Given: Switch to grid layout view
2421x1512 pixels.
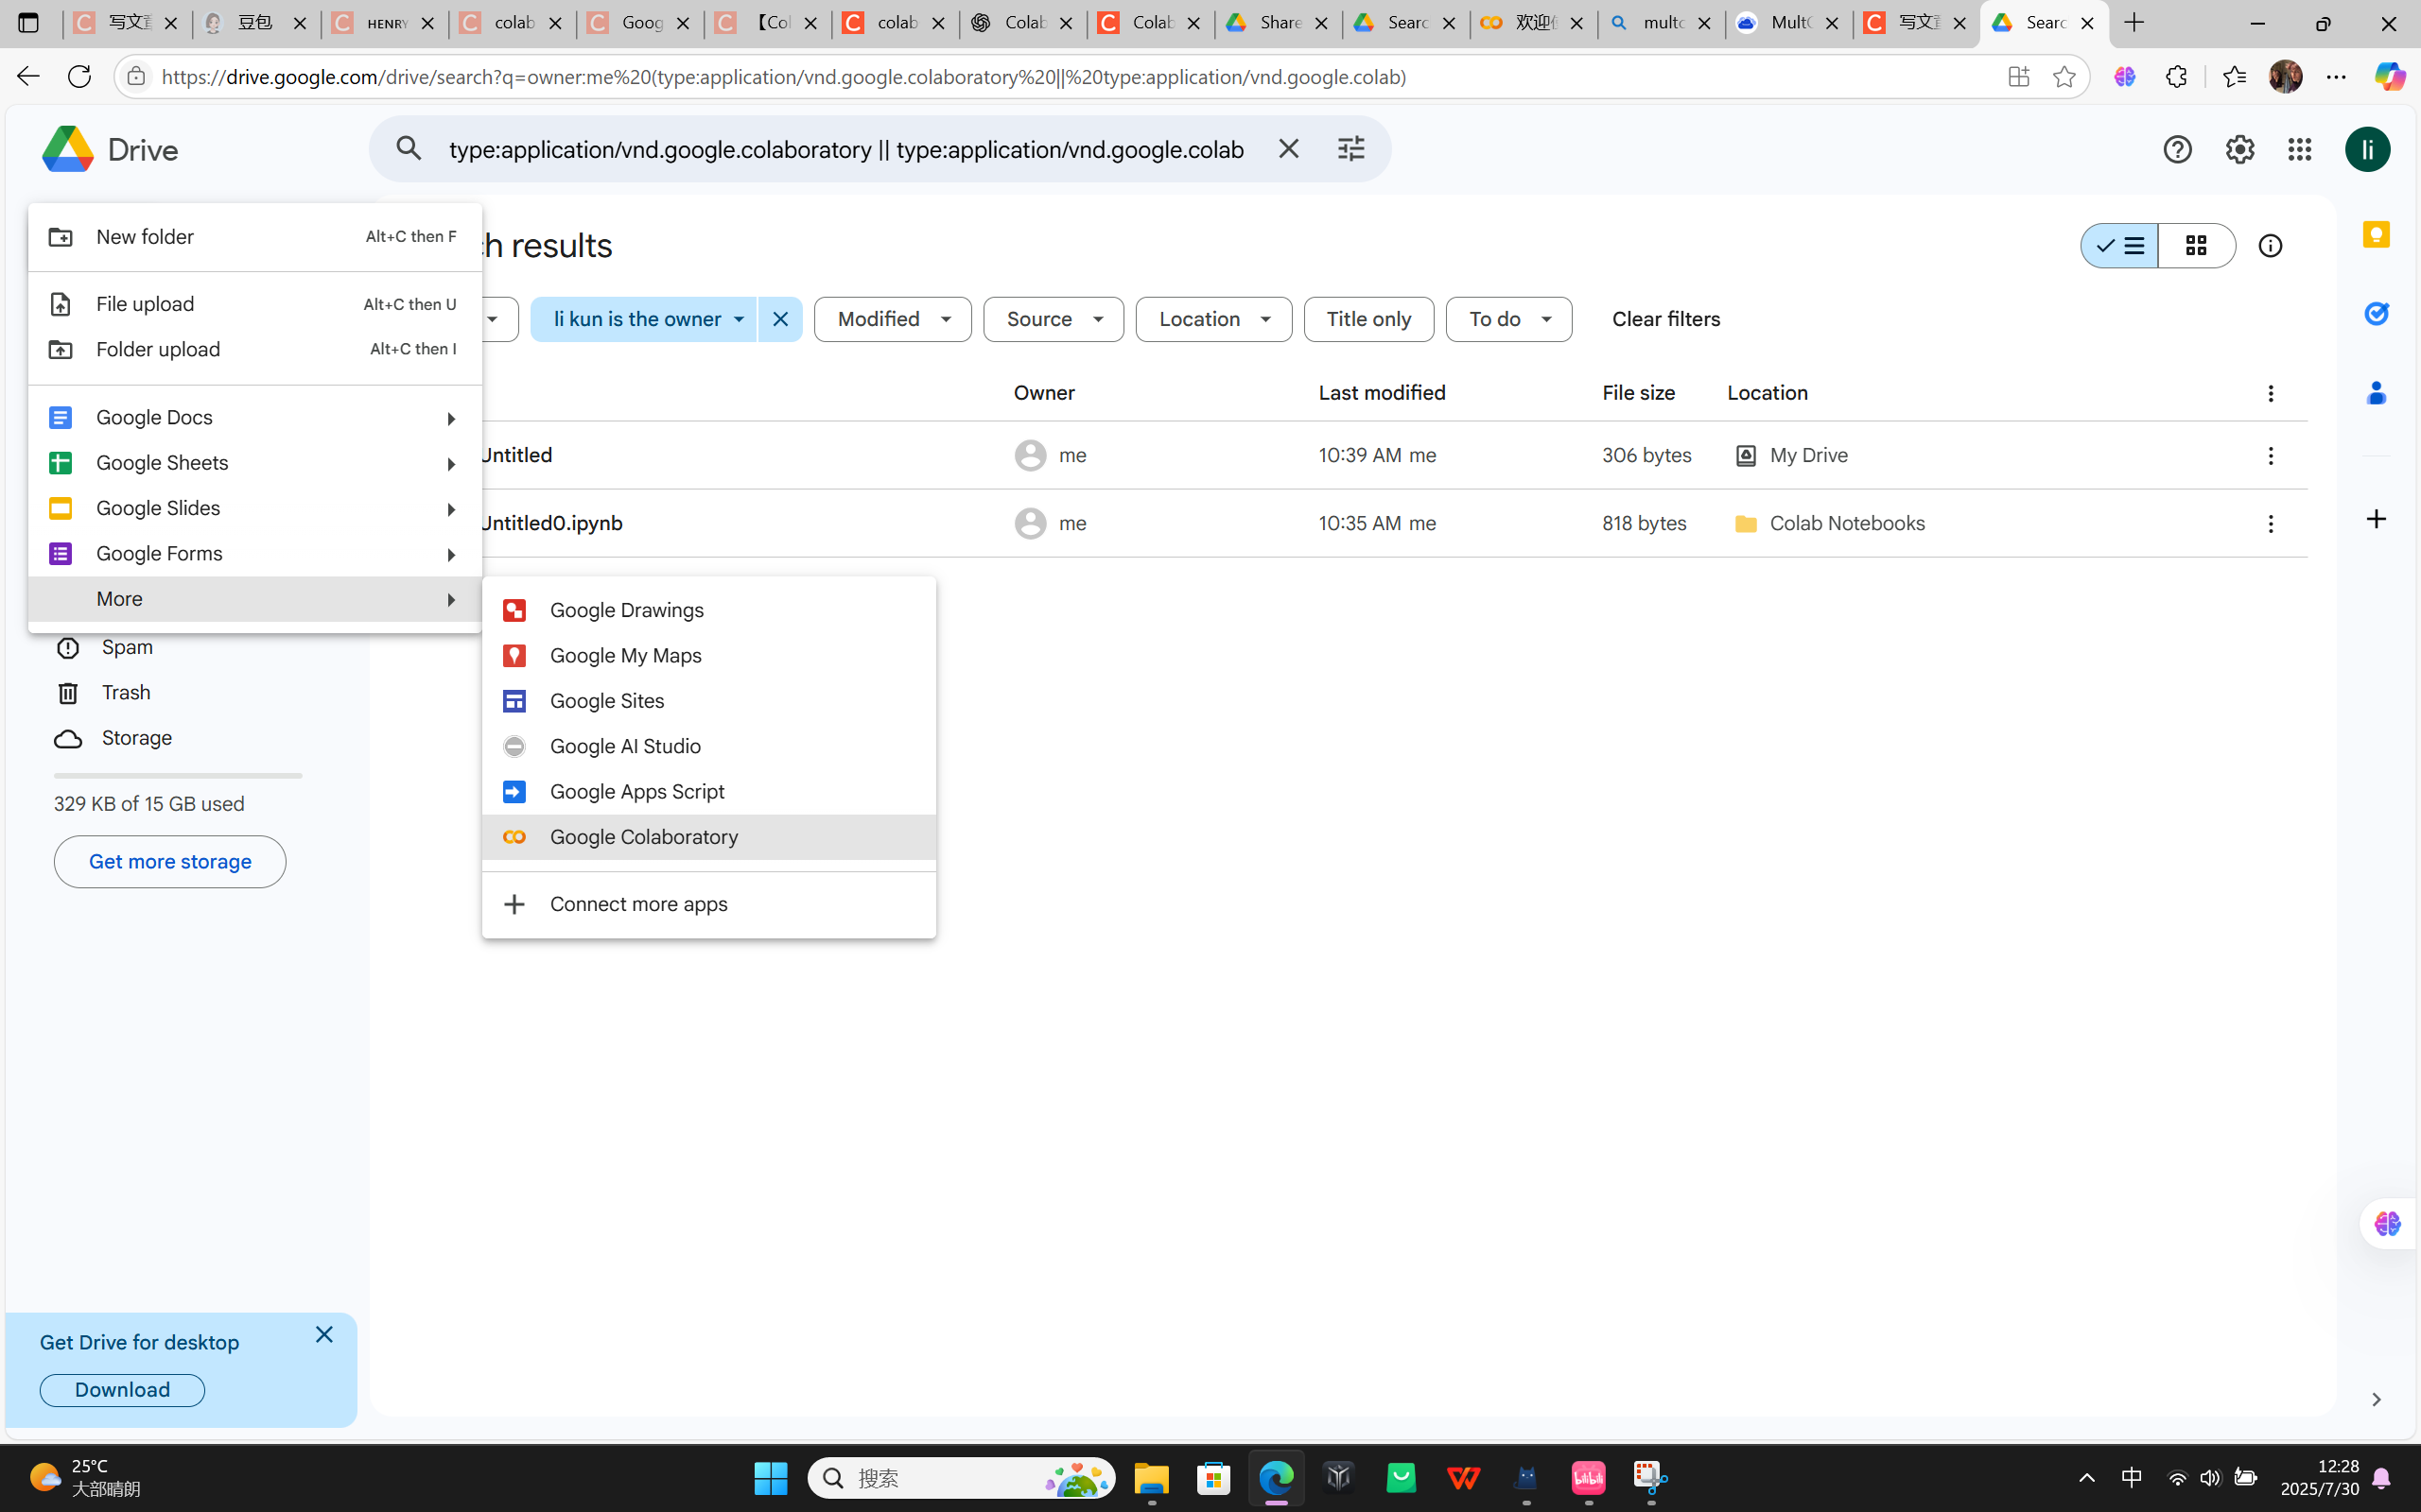Looking at the screenshot, I should click(x=2196, y=246).
